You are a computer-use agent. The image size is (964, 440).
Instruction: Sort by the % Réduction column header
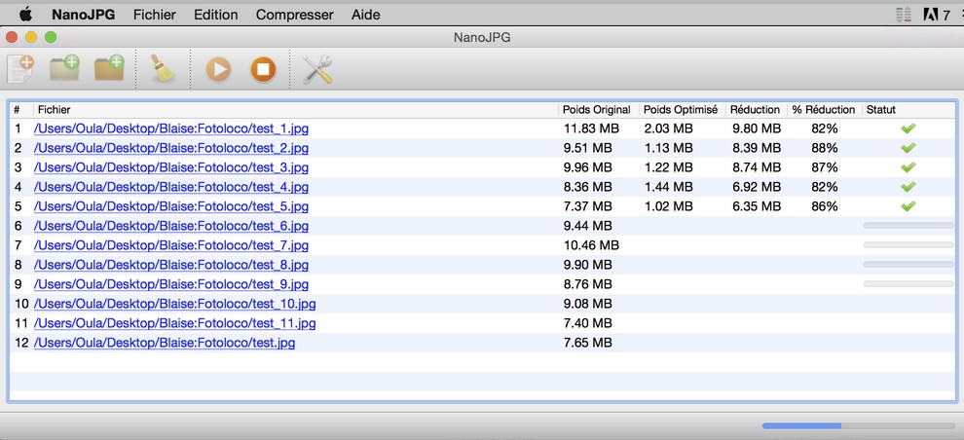pyautogui.click(x=823, y=110)
